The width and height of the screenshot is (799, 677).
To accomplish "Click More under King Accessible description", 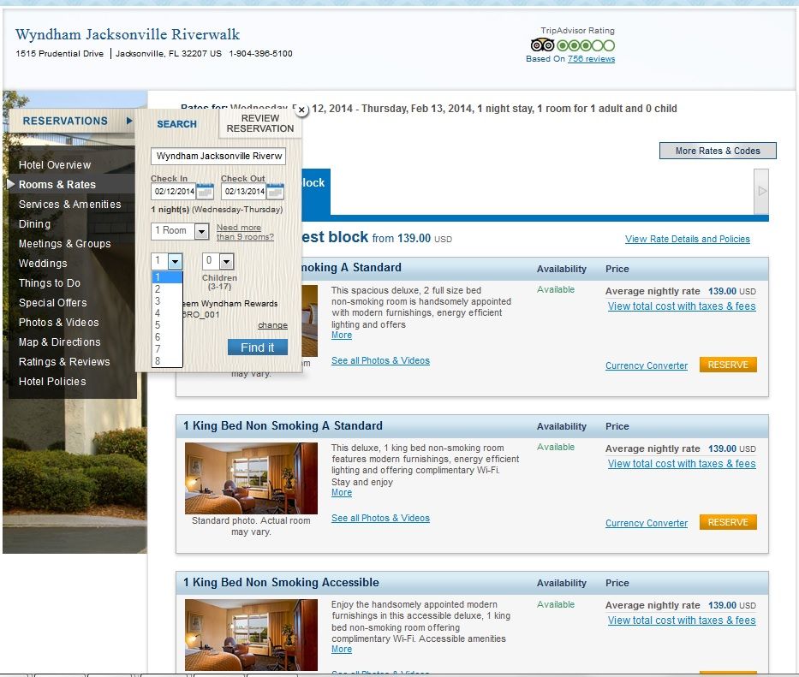I will point(342,649).
